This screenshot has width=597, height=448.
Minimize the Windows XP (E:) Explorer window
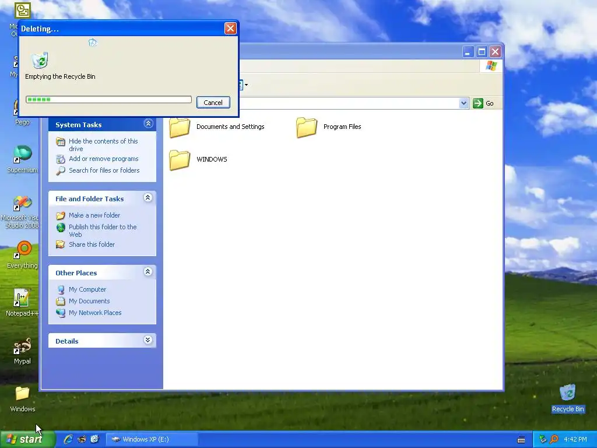tap(468, 52)
